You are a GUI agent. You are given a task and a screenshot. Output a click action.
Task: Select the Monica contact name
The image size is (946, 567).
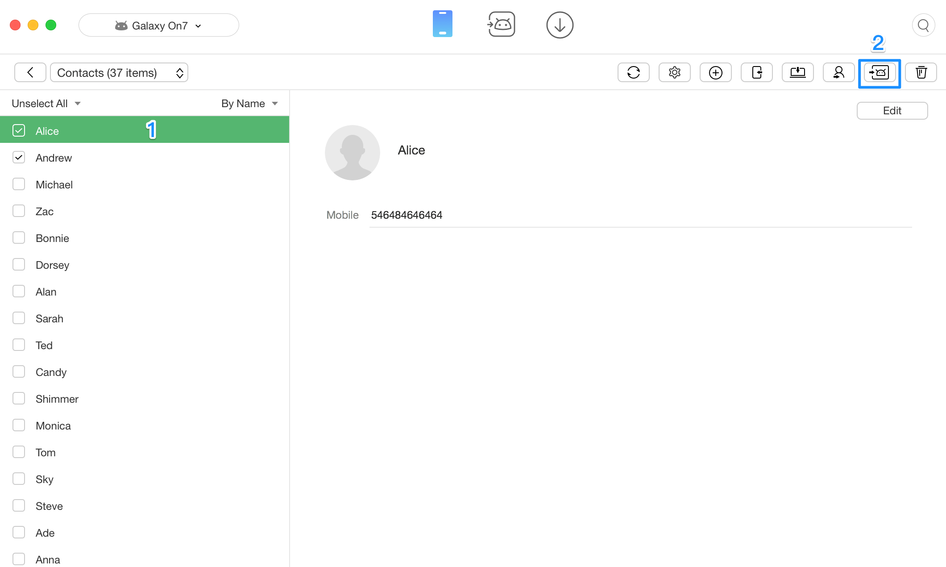(x=53, y=426)
